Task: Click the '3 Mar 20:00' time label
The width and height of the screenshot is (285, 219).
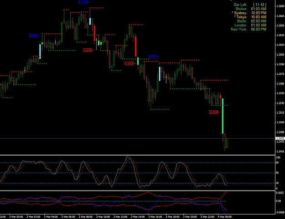Action: [190, 217]
